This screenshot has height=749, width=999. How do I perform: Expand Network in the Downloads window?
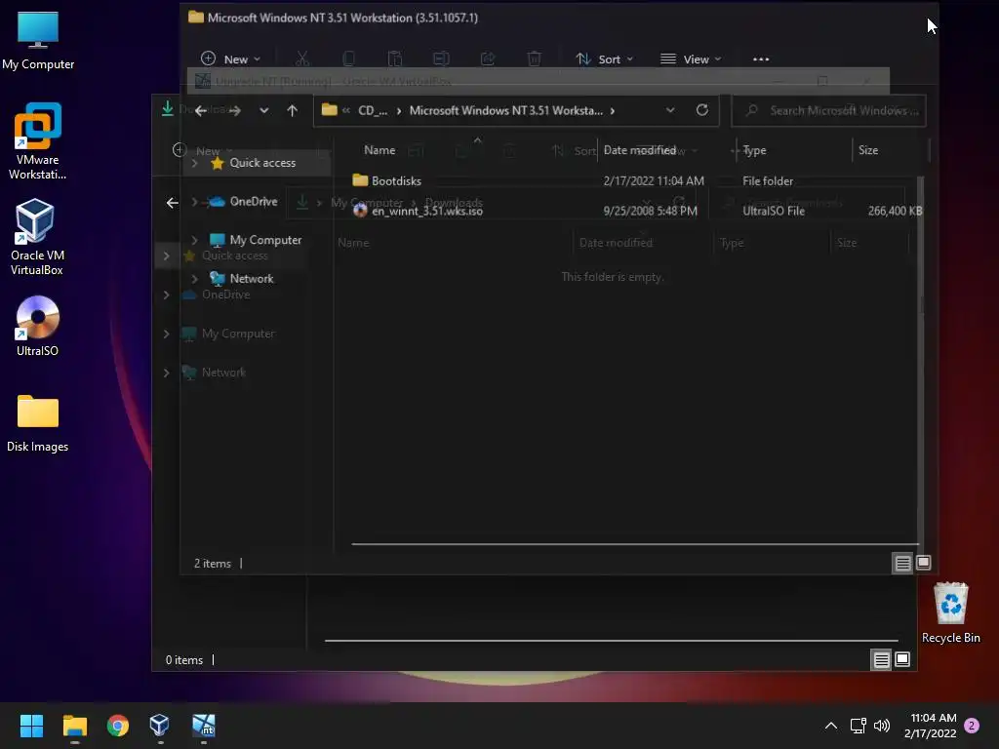(x=166, y=373)
